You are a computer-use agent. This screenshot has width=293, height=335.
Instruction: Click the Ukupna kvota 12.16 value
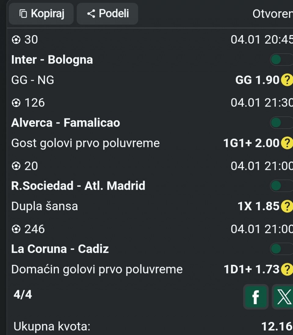[277, 326]
